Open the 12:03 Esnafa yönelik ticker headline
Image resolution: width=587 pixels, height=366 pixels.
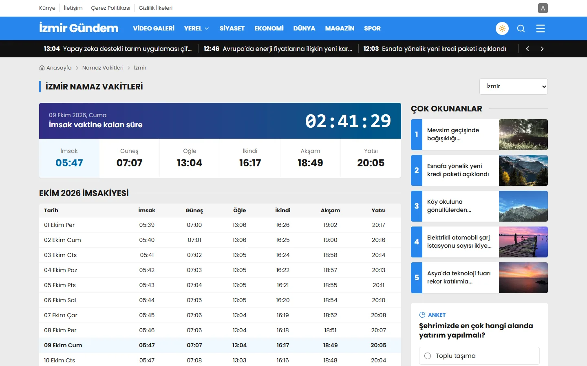435,49
